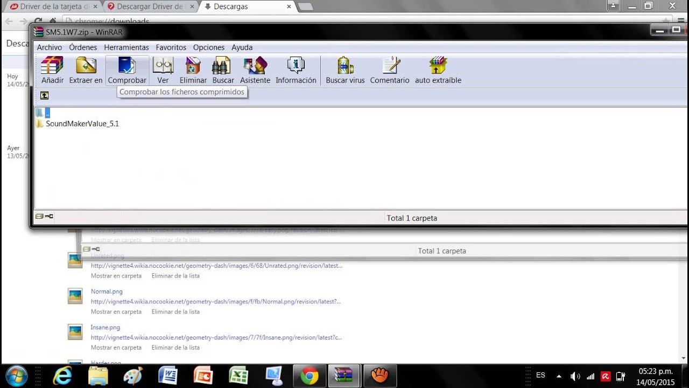Add a Comentario to the archive
689x388 pixels.
(390, 70)
